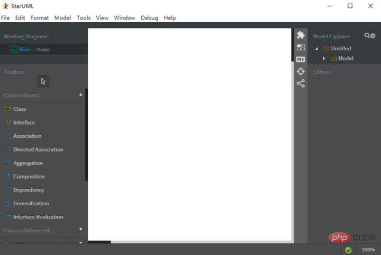The width and height of the screenshot is (381, 255).
Task: Click the Classes (Advanced) section title
Action: coord(27,230)
